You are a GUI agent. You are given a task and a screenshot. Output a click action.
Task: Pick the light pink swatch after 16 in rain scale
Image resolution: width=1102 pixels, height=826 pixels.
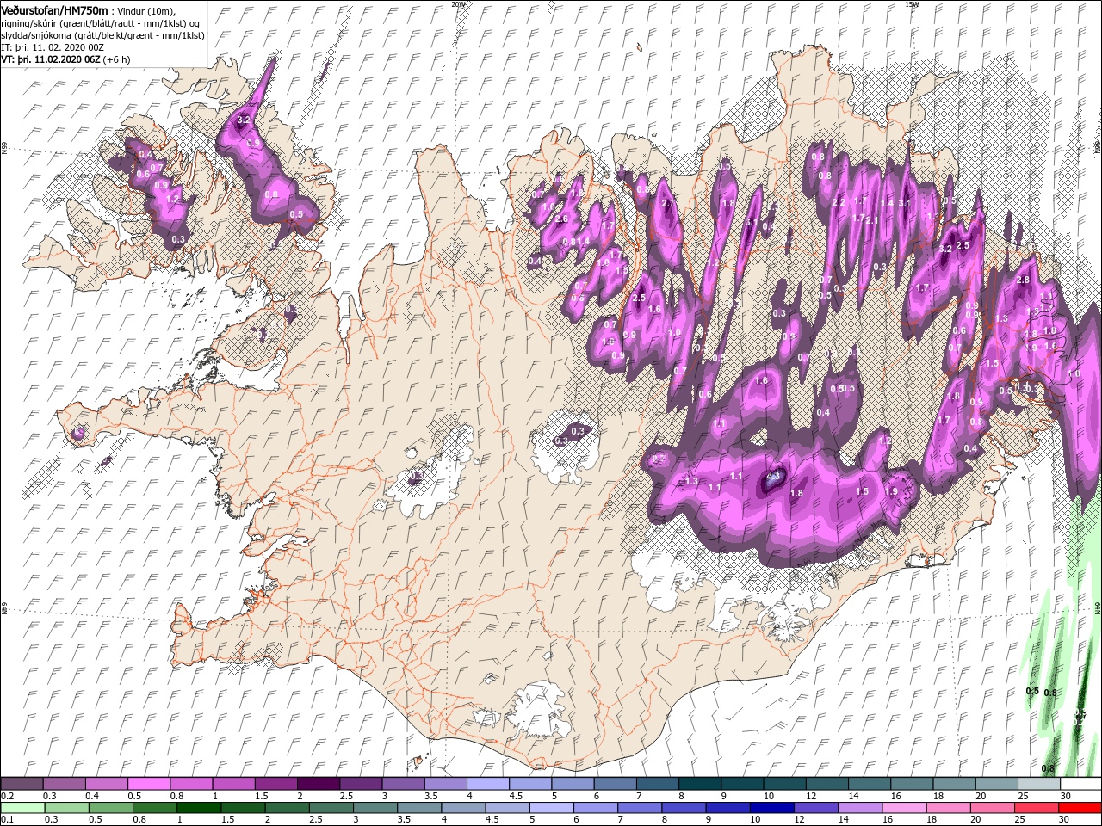click(x=905, y=807)
